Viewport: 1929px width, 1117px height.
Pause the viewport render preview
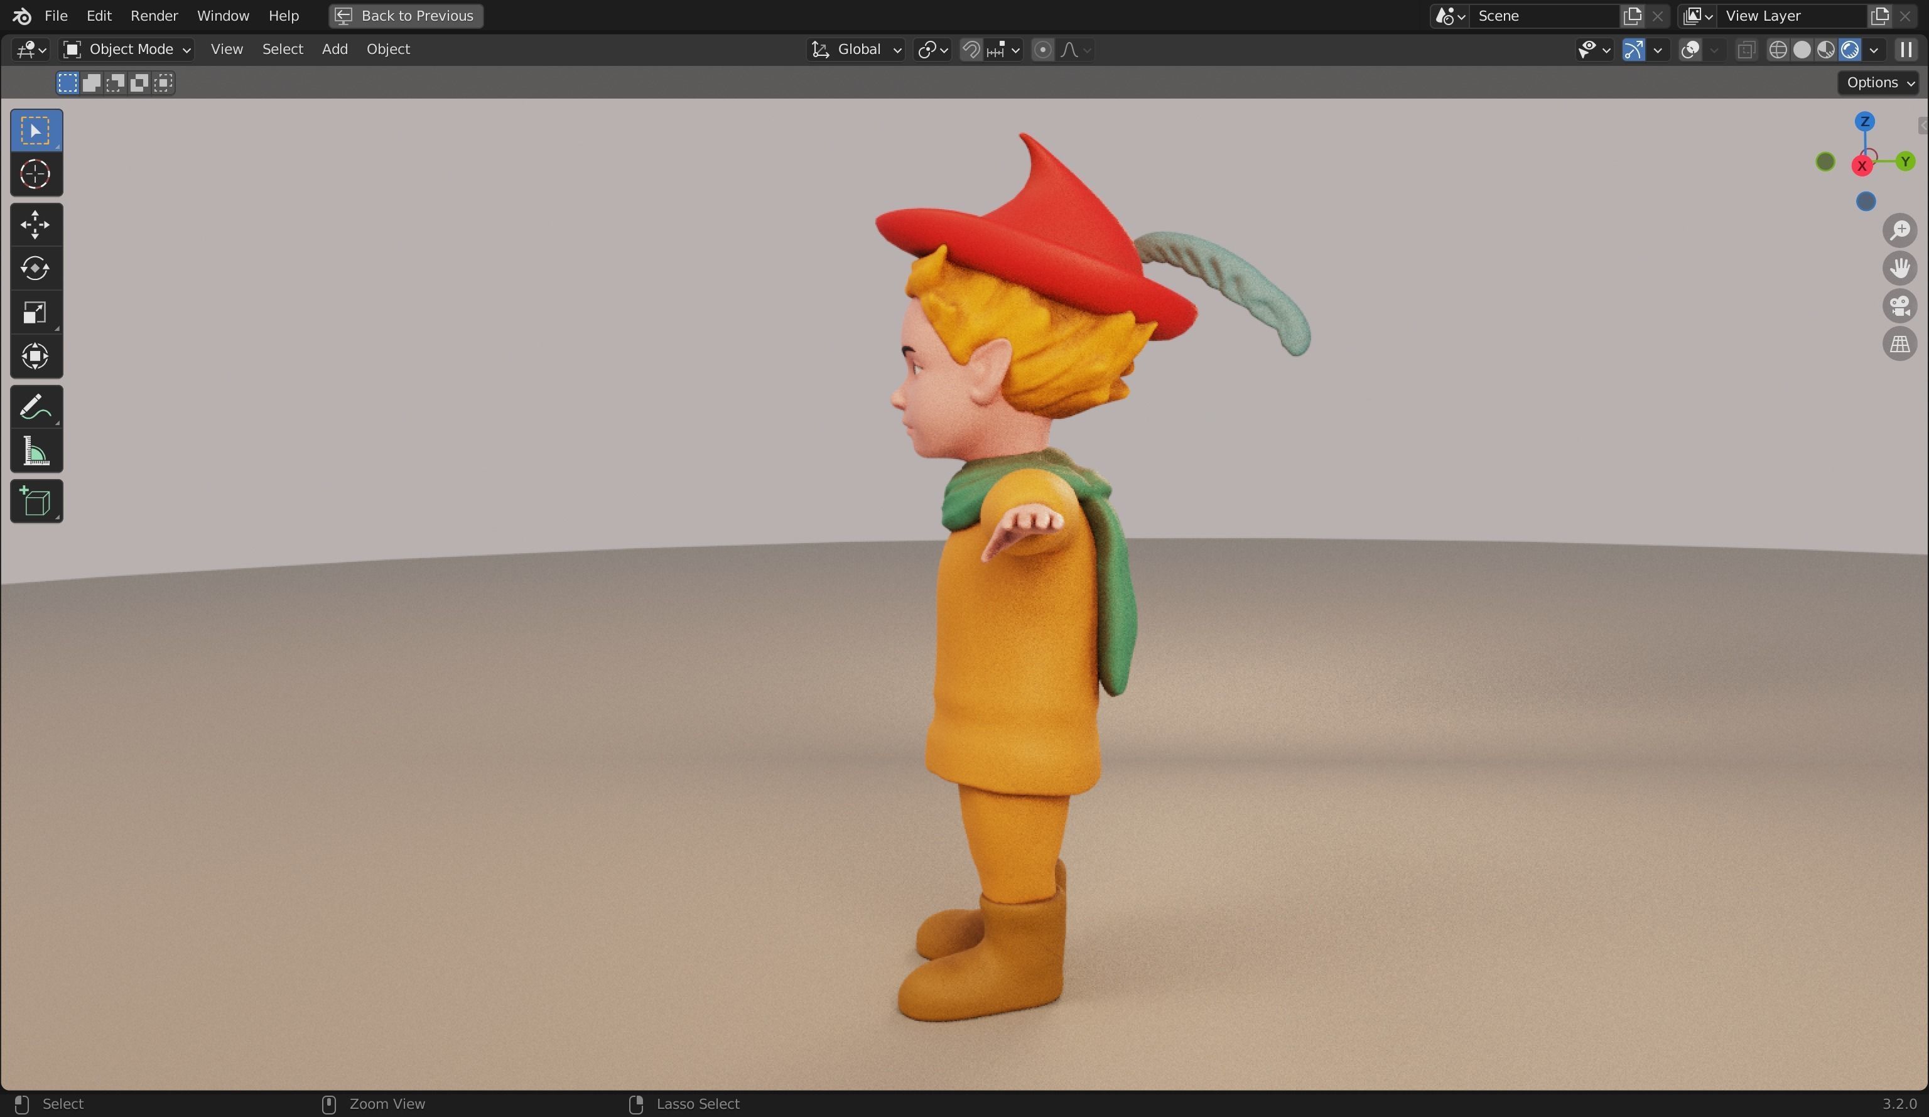point(1906,50)
